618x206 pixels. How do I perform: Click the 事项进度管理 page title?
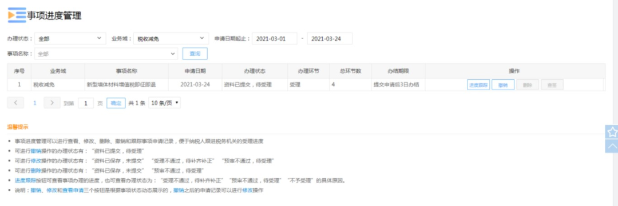(54, 15)
